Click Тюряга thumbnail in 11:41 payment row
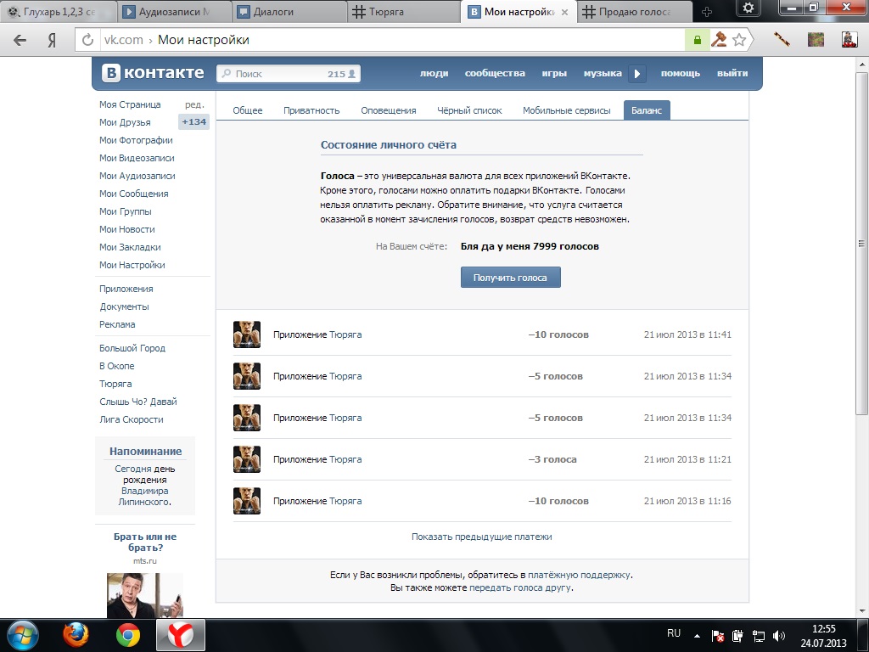 pos(247,334)
